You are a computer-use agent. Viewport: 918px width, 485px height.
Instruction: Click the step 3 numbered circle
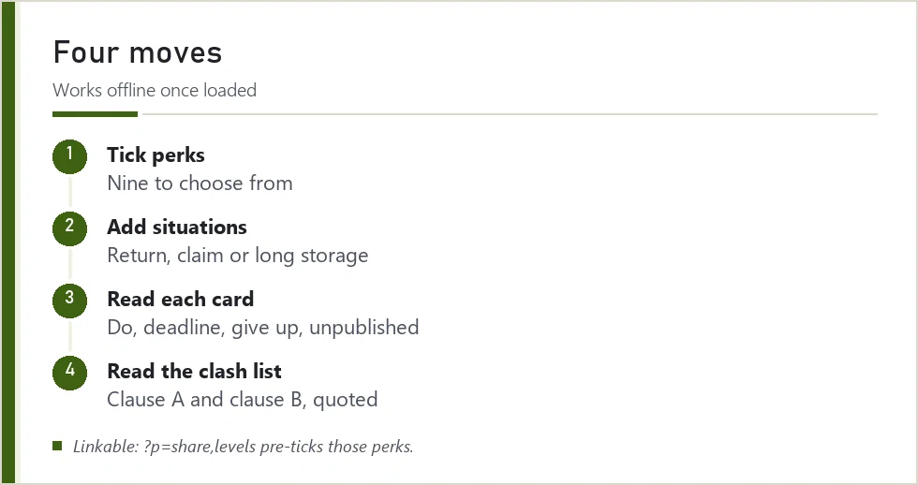coord(69,301)
